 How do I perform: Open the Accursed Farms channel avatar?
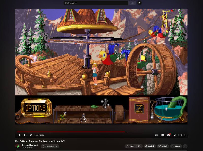click(18, 146)
